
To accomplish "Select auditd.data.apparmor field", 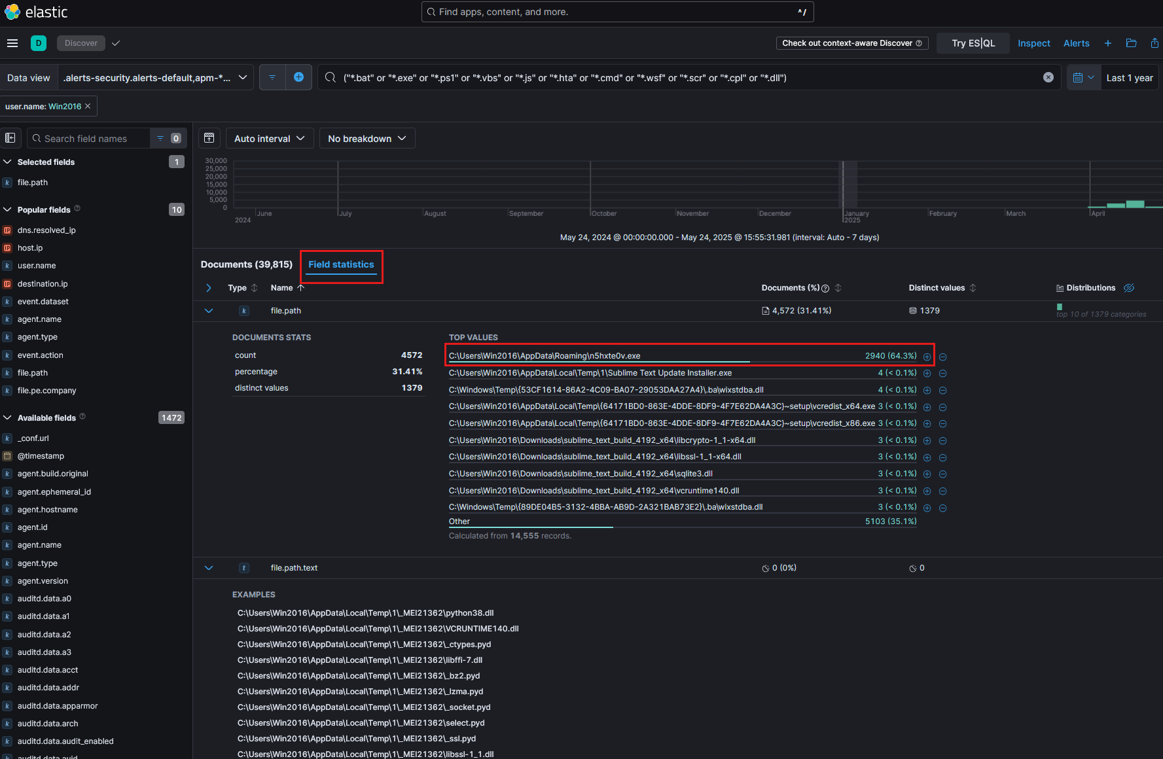I will 58,706.
